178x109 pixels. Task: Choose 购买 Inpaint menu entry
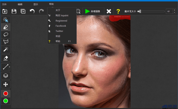coord(62,15)
